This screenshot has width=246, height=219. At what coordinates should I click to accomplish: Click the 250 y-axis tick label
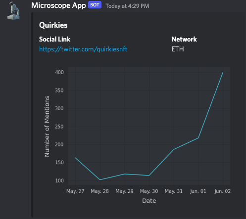point(59,127)
